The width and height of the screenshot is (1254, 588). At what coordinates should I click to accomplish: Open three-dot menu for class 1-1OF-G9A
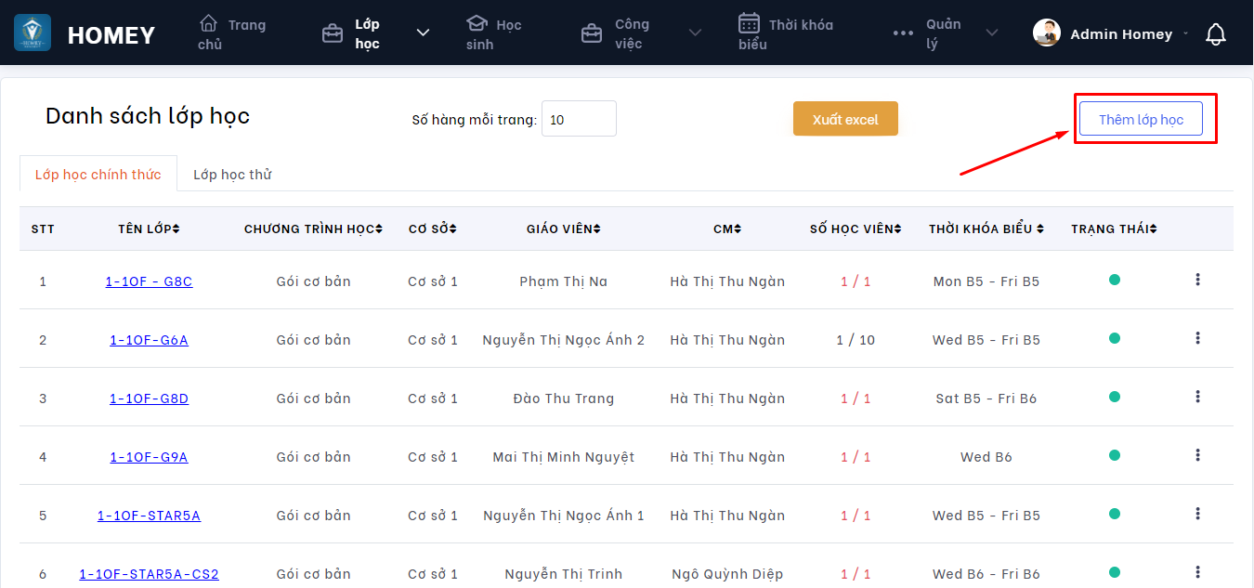tap(1197, 455)
